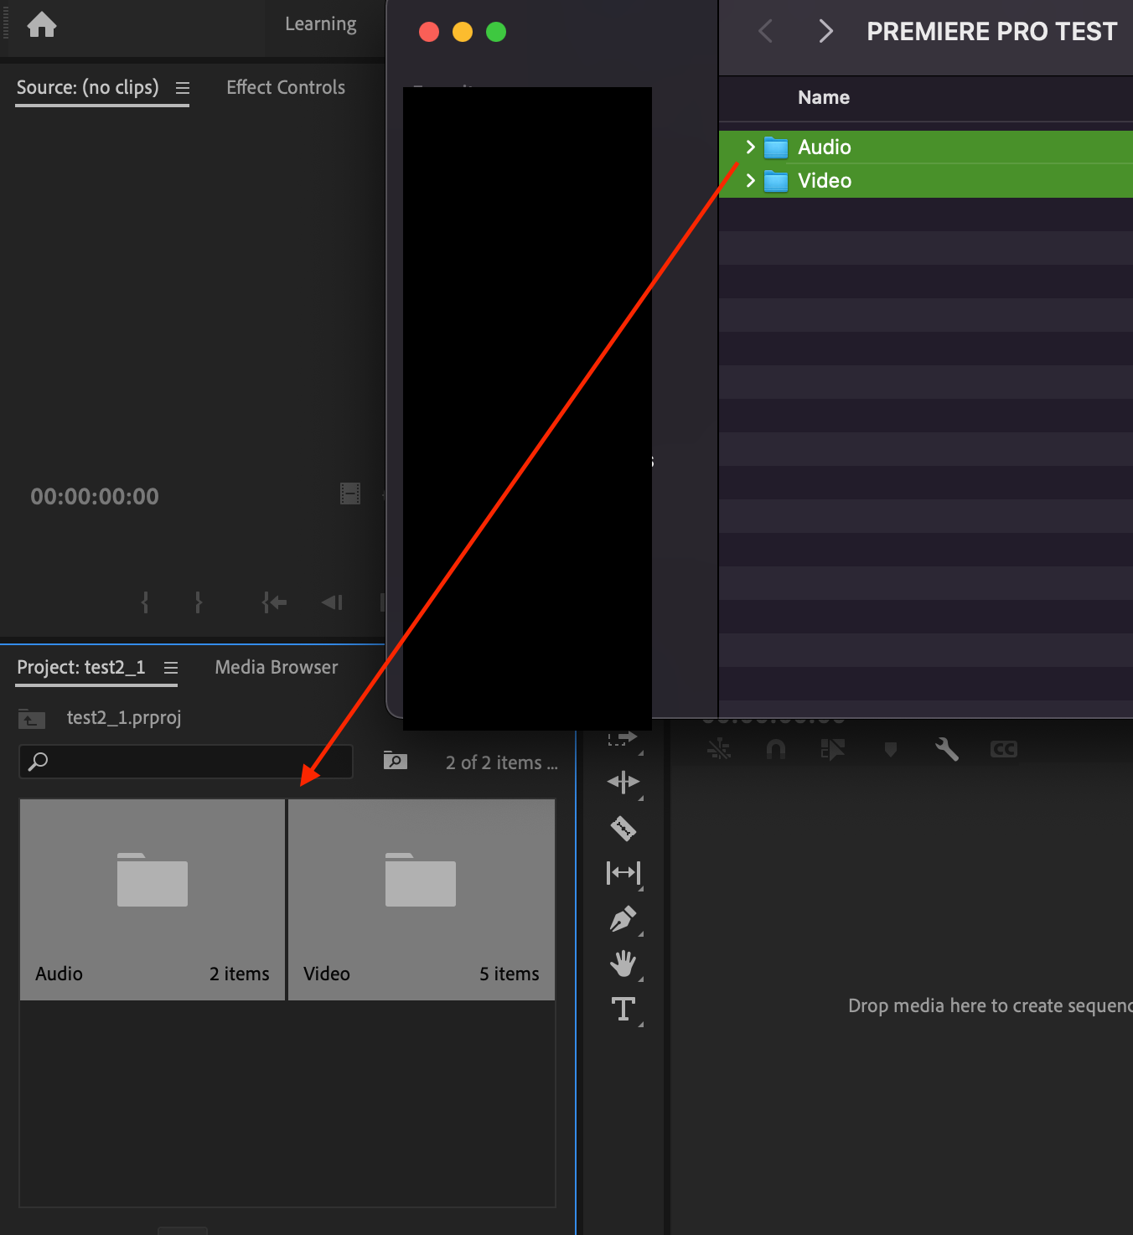Open timeline display settings wrench
The width and height of the screenshot is (1133, 1235).
(x=947, y=748)
